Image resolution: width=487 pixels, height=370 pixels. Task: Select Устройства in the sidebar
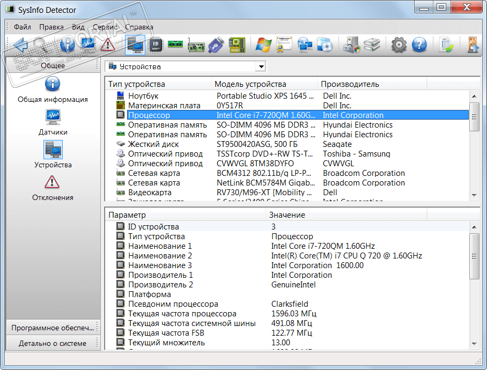pos(53,154)
